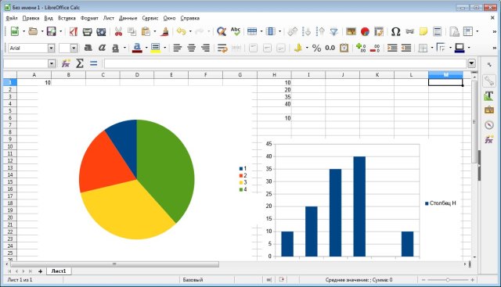The width and height of the screenshot is (501, 287).
Task: Click the zoom slider
Action: tap(448, 280)
